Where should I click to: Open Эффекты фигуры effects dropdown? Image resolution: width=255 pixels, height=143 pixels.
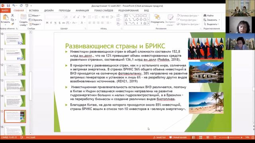188,24
